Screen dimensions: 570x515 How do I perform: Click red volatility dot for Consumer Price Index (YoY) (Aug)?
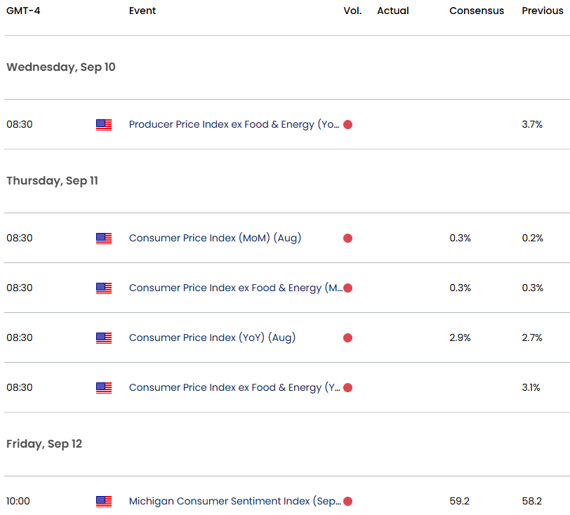pos(347,338)
